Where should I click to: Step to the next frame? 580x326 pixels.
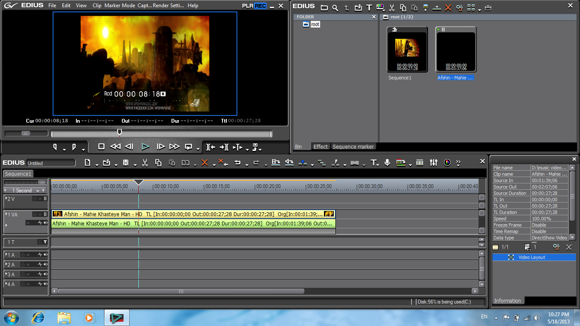pos(160,146)
